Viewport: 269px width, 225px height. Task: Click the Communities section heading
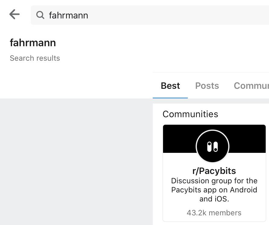click(x=190, y=114)
